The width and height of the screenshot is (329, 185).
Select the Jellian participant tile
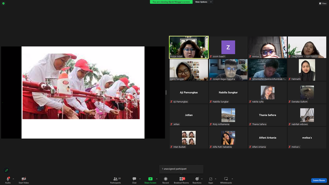click(189, 115)
